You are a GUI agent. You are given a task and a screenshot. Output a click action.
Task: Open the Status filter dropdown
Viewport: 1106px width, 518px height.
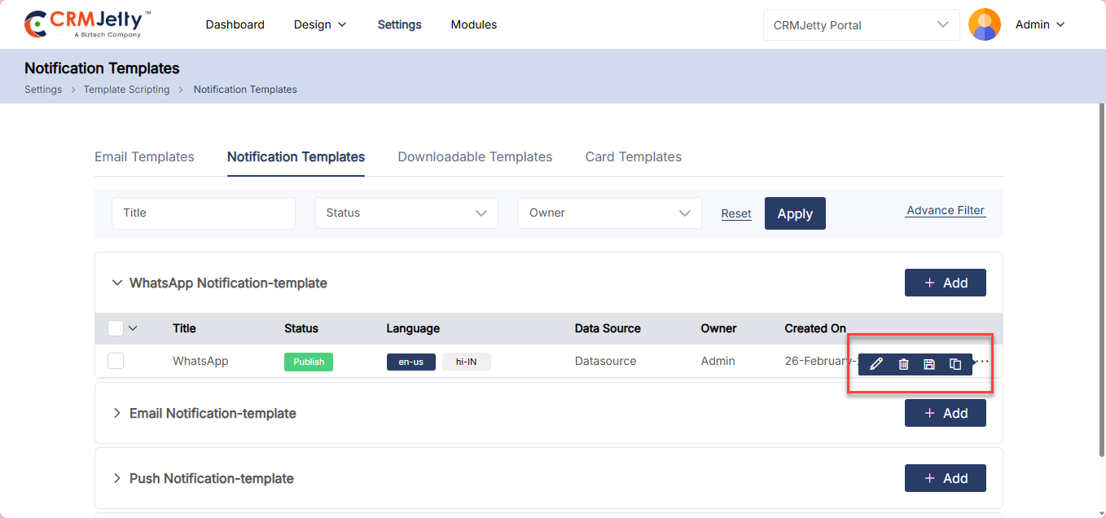(406, 213)
